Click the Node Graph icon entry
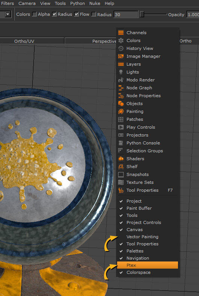Viewport: 199px width, 296px height. click(x=121, y=88)
